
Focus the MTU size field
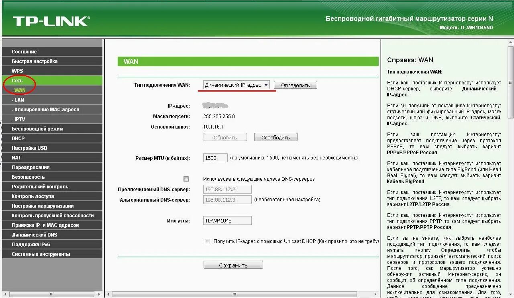click(216, 158)
